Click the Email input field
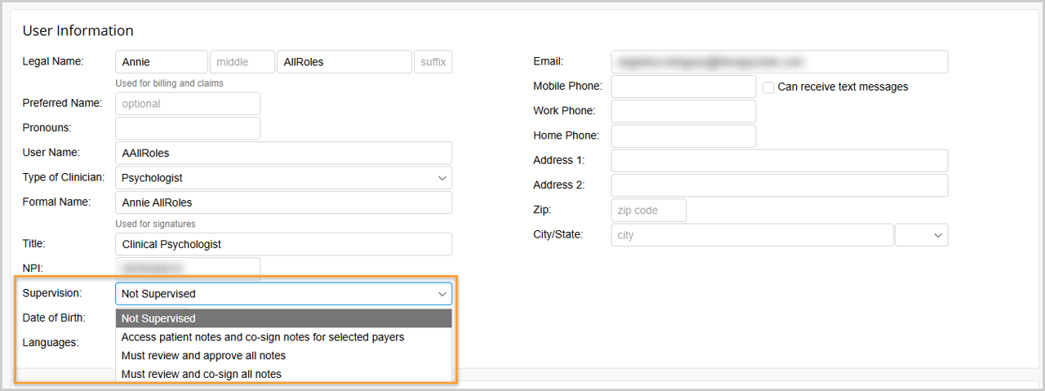The height and width of the screenshot is (391, 1045). [779, 62]
